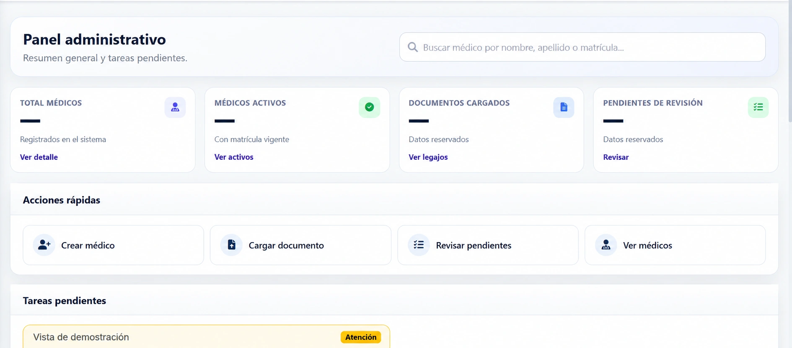The image size is (792, 348).
Task: Click the magnifying glass search icon
Action: (x=413, y=47)
